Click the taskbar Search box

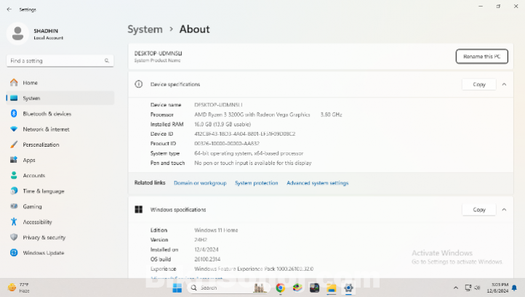pos(228,288)
